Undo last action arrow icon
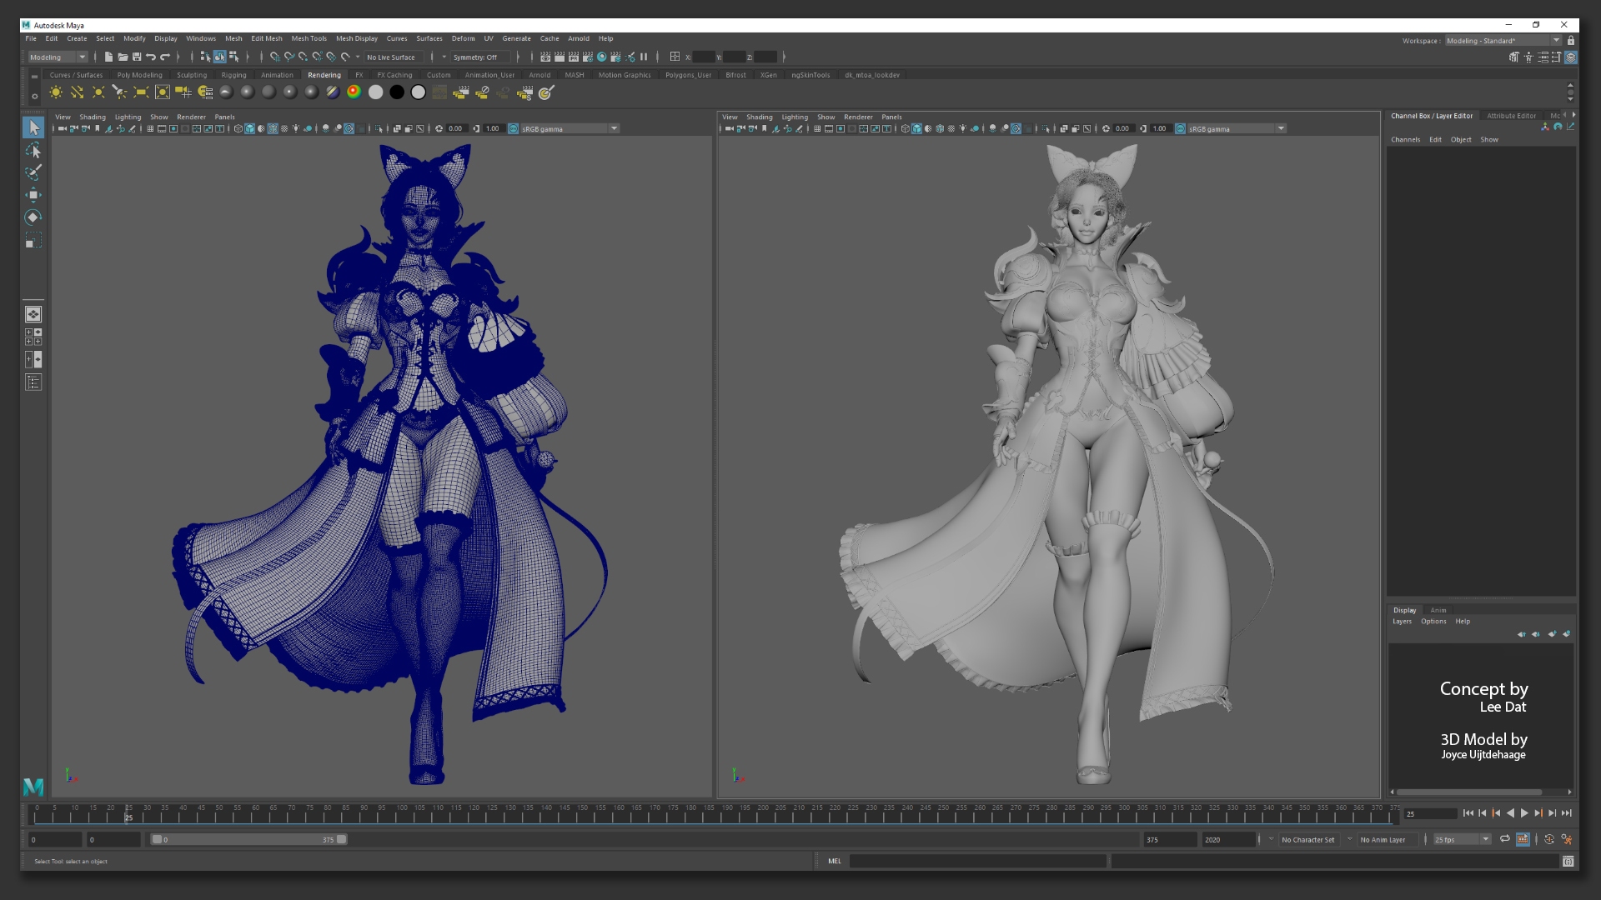The width and height of the screenshot is (1601, 900). pyautogui.click(x=151, y=57)
